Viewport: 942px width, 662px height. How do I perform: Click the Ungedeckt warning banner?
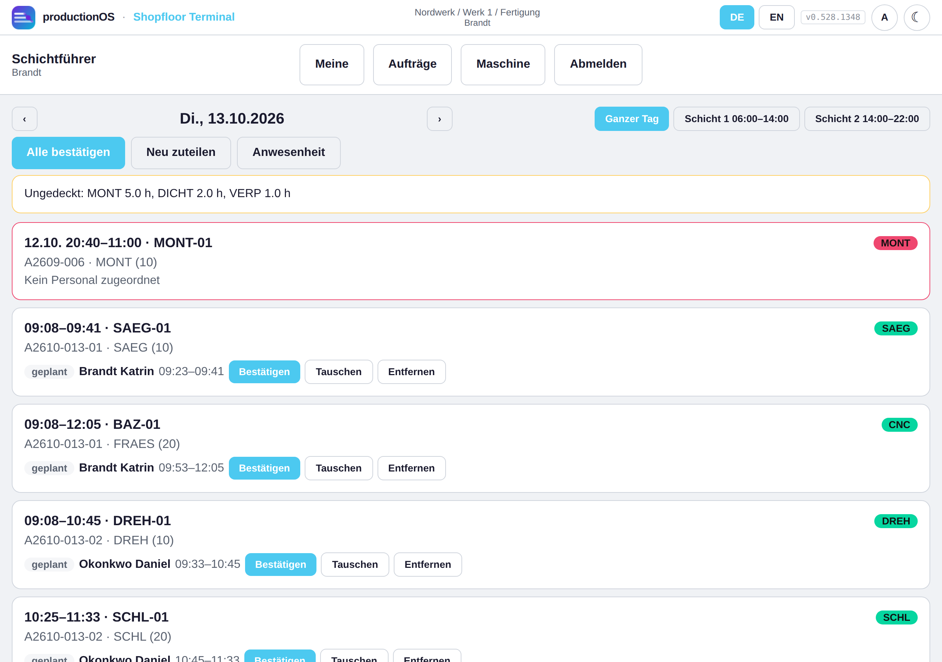[471, 194]
